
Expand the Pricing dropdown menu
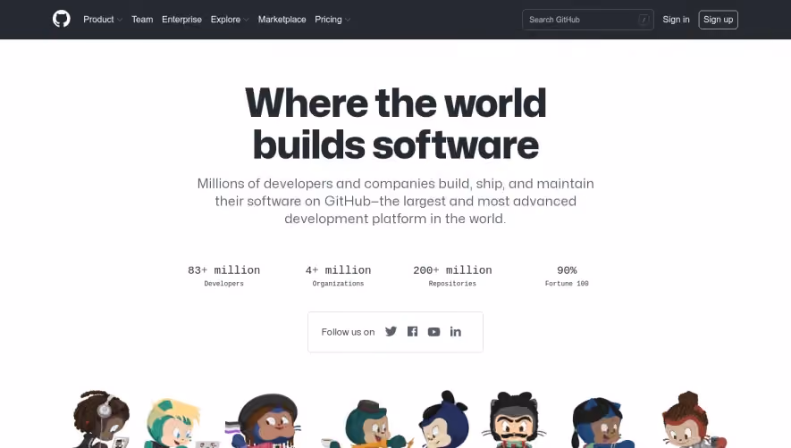(x=332, y=19)
